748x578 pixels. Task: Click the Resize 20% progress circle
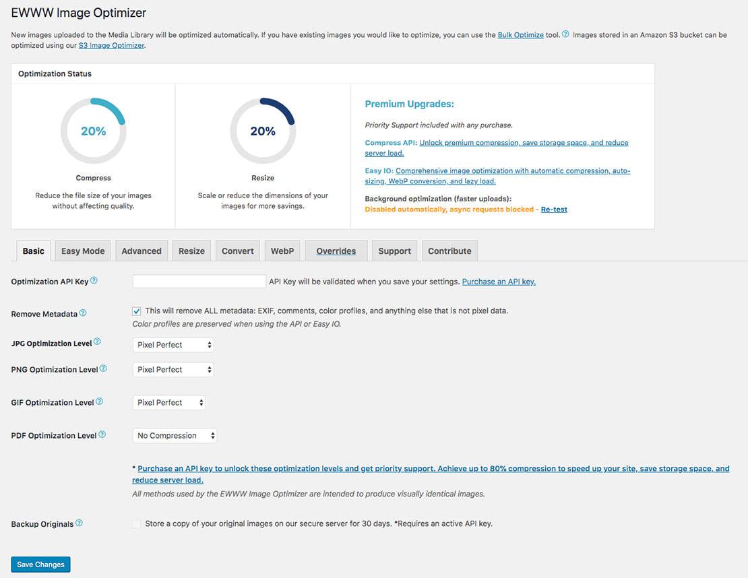(x=263, y=131)
